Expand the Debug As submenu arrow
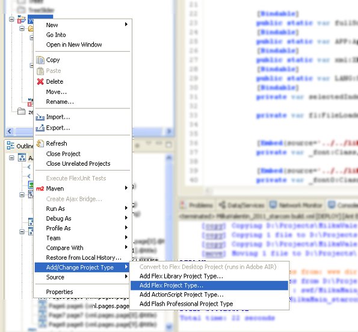 (126, 218)
